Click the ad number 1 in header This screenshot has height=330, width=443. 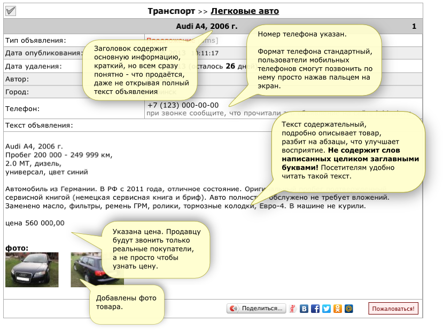pos(414,27)
